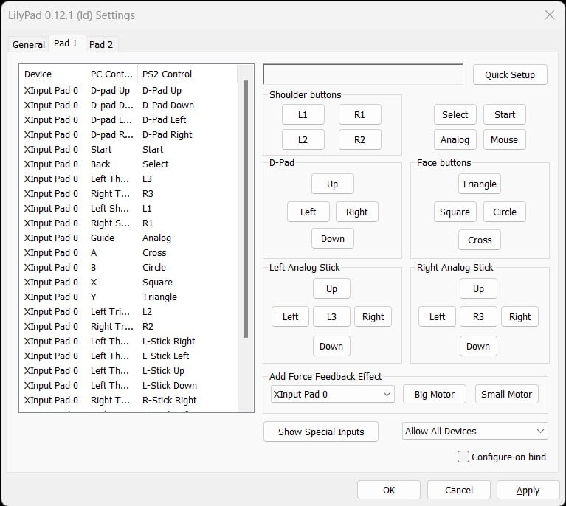The width and height of the screenshot is (566, 506).
Task: Select the Right Tr... R2 binding row
Action: point(129,327)
